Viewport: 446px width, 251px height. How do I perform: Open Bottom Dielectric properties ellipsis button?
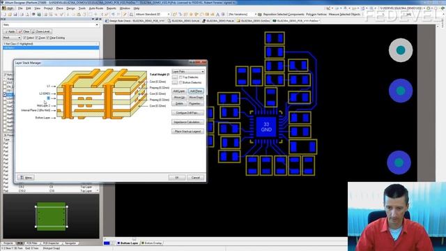click(175, 82)
